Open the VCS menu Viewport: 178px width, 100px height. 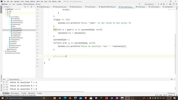(x=50, y=1)
